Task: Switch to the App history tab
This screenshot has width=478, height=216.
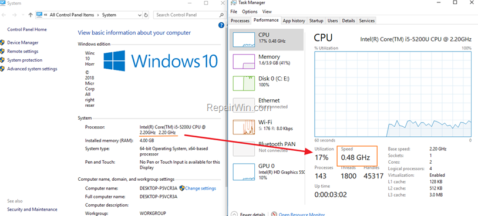Action: pos(294,21)
